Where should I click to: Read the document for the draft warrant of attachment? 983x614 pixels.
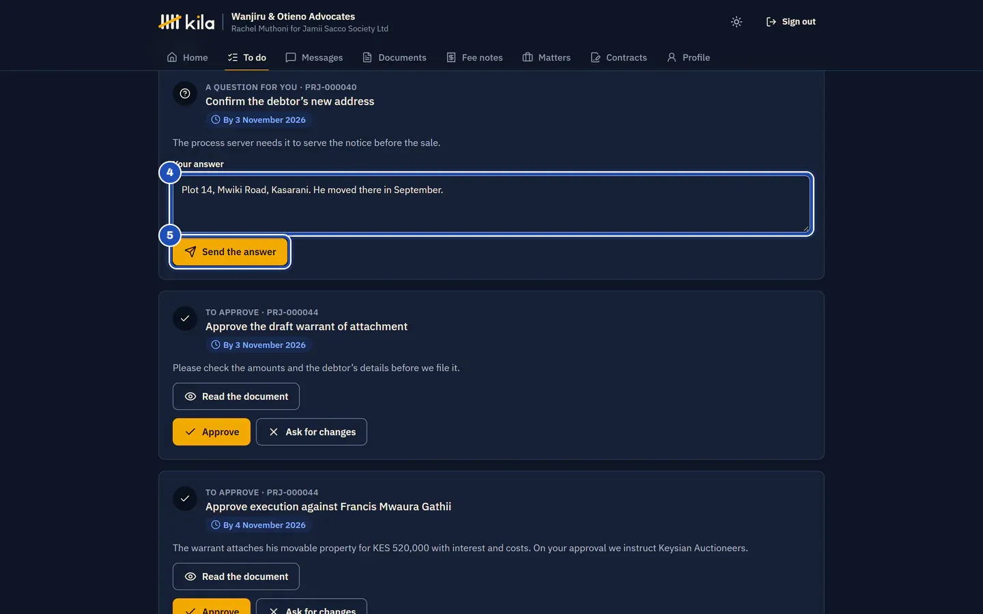coord(236,396)
